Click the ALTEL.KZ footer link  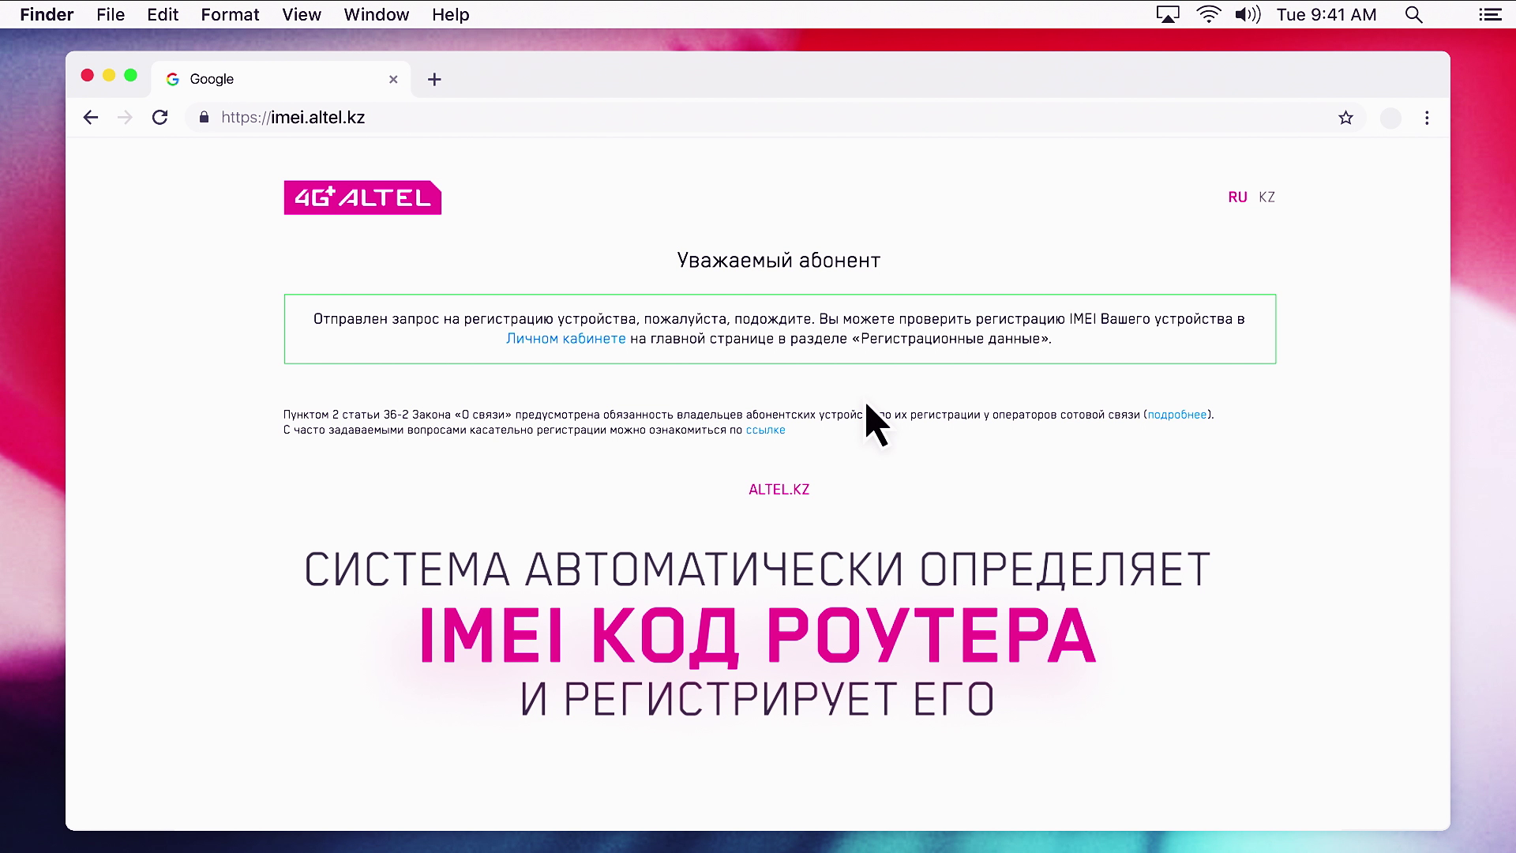pos(779,490)
